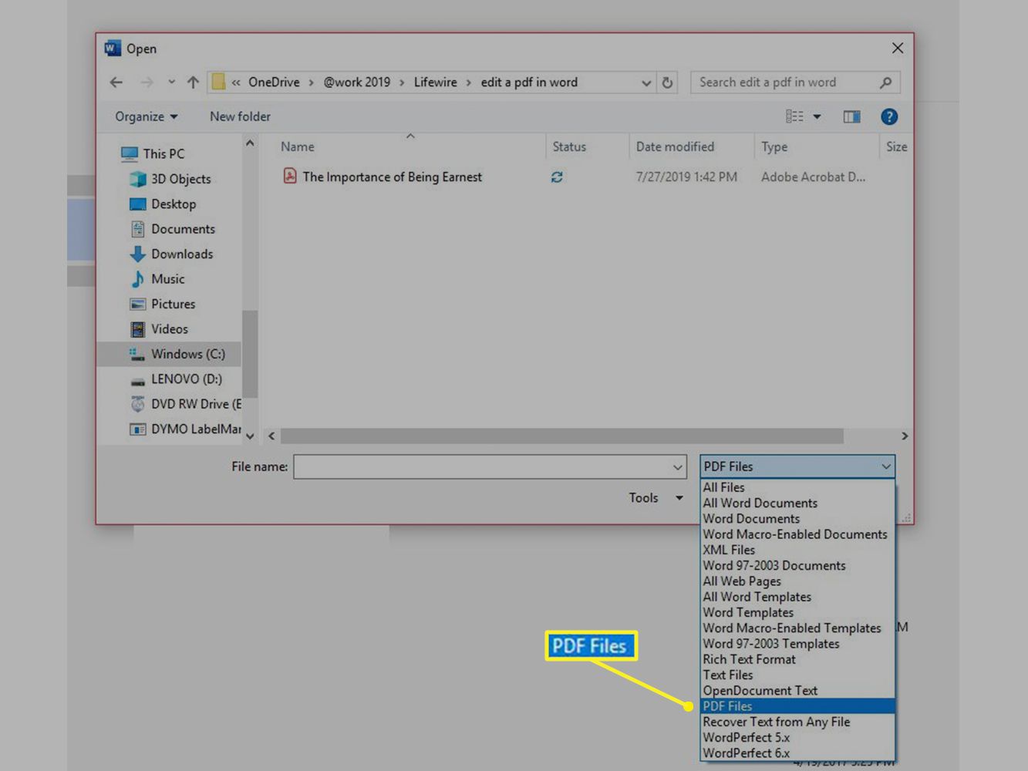Click horizontal scrollbar left arrow
This screenshot has width=1028, height=771.
271,436
